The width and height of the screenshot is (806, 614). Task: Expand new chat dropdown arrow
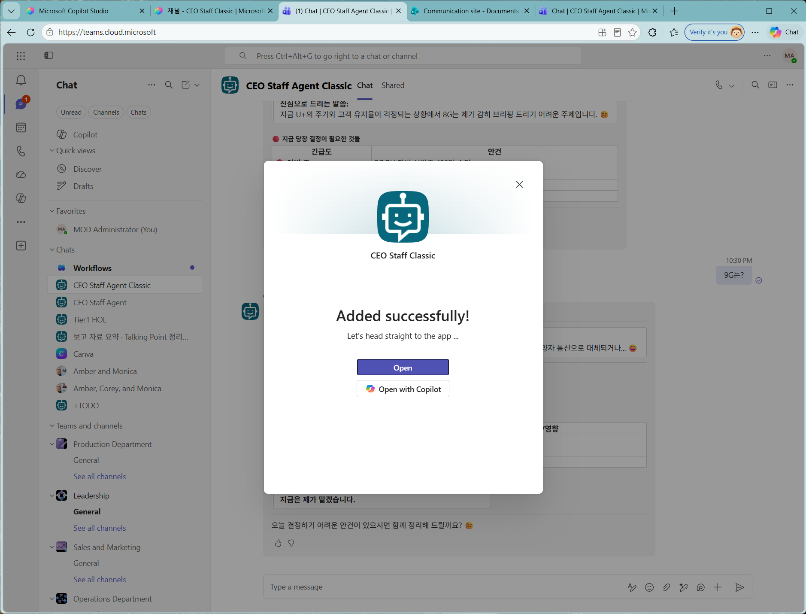coord(197,85)
